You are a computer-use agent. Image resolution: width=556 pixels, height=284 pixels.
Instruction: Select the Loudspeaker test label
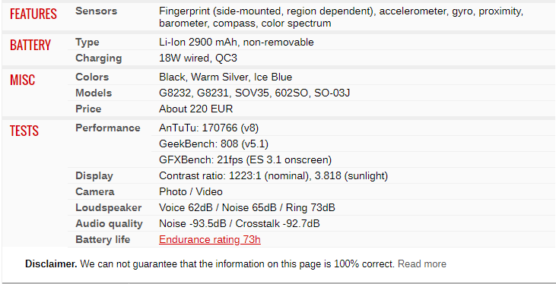click(x=108, y=208)
